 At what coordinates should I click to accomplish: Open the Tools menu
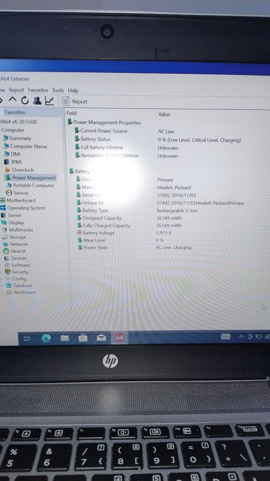[58, 90]
